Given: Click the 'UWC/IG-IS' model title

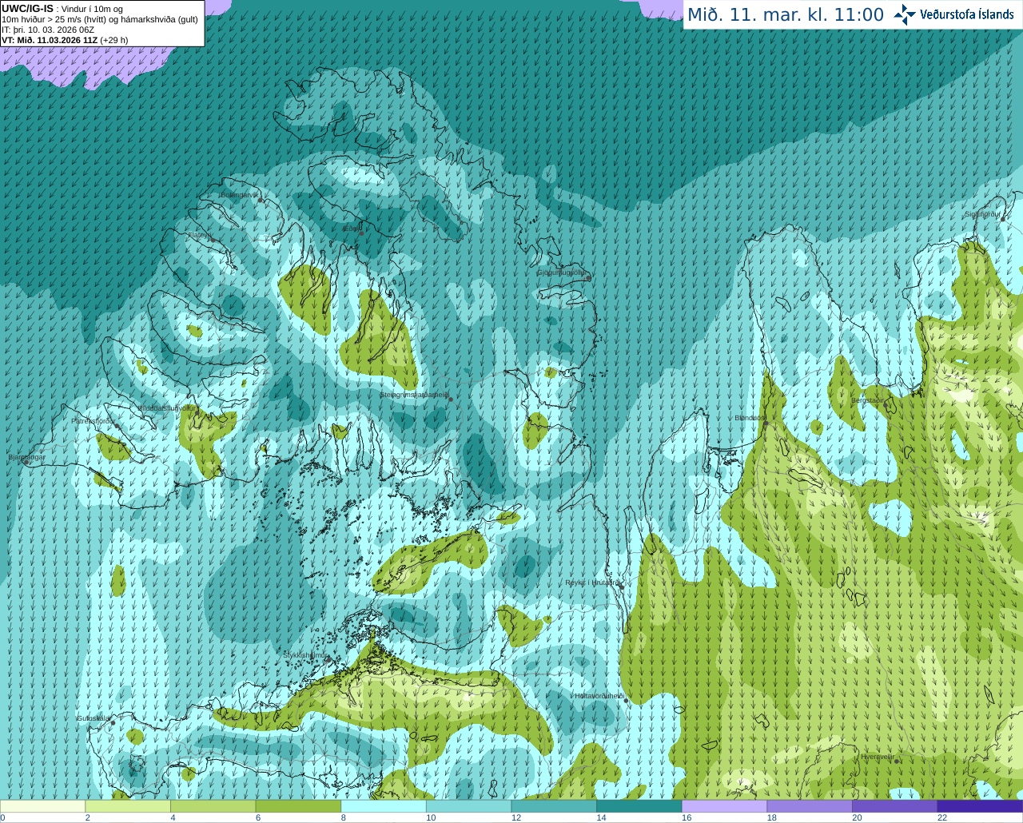Looking at the screenshot, I should (27, 8).
